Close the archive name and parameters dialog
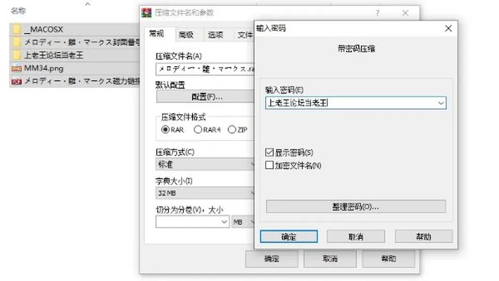 click(x=405, y=13)
